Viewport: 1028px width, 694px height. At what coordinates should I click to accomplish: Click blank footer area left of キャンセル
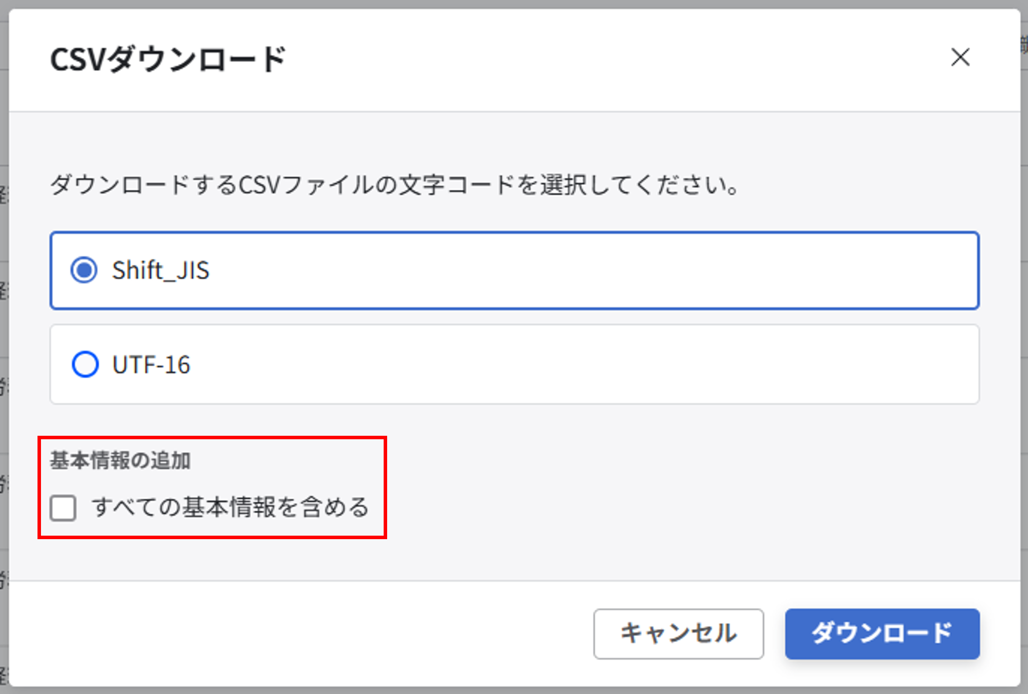310,633
